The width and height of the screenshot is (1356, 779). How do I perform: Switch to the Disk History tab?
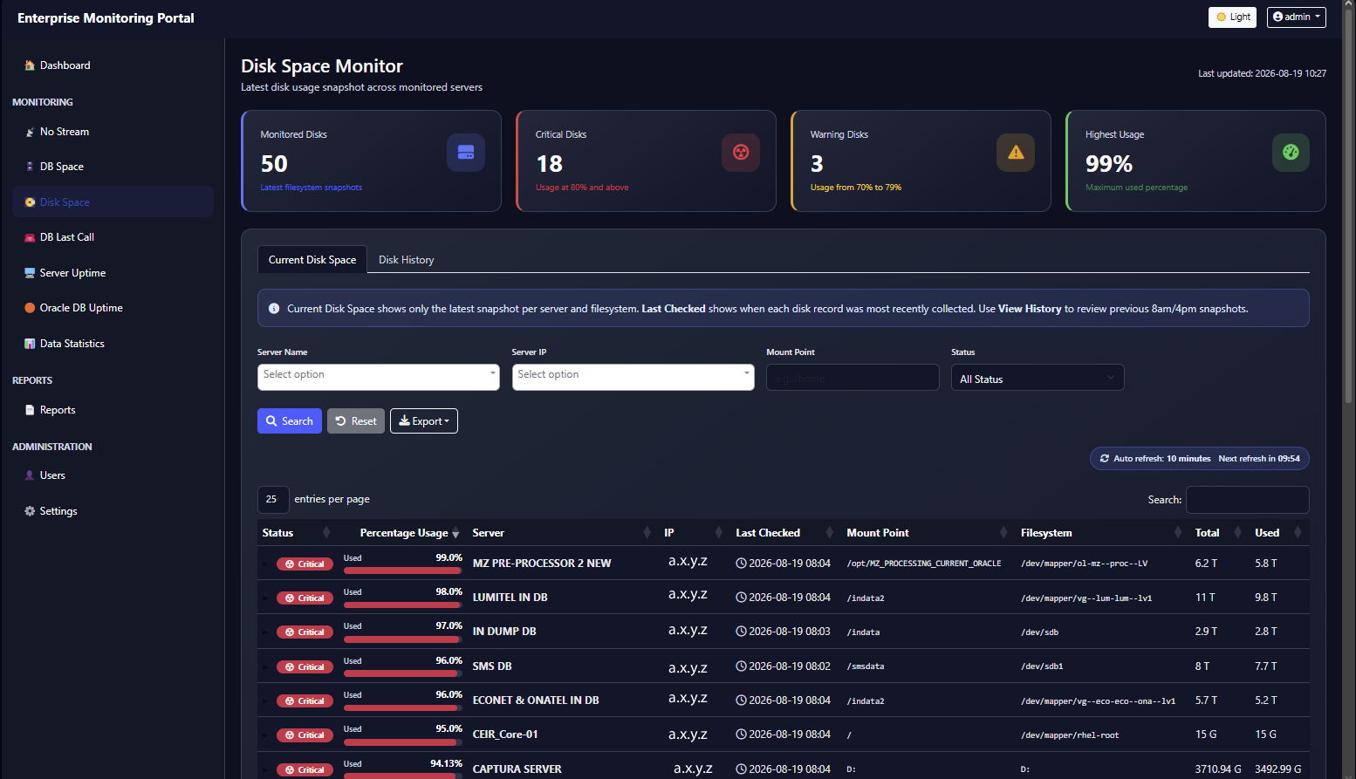coord(406,260)
